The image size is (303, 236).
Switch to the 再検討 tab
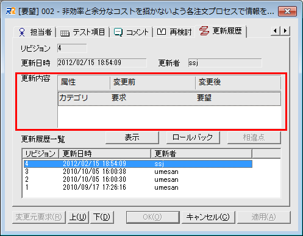point(174,32)
